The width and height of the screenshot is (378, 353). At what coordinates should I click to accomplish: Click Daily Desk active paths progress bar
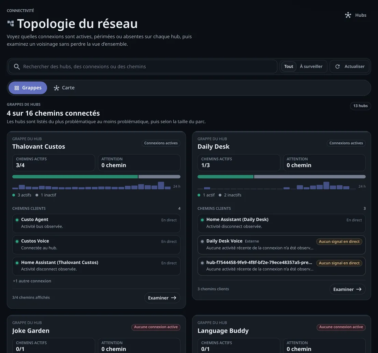pyautogui.click(x=281, y=177)
